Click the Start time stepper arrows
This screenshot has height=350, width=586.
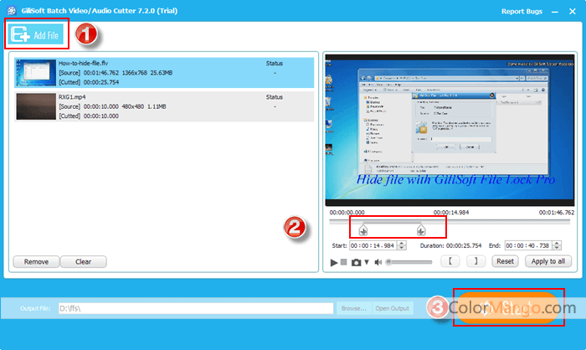tap(402, 245)
